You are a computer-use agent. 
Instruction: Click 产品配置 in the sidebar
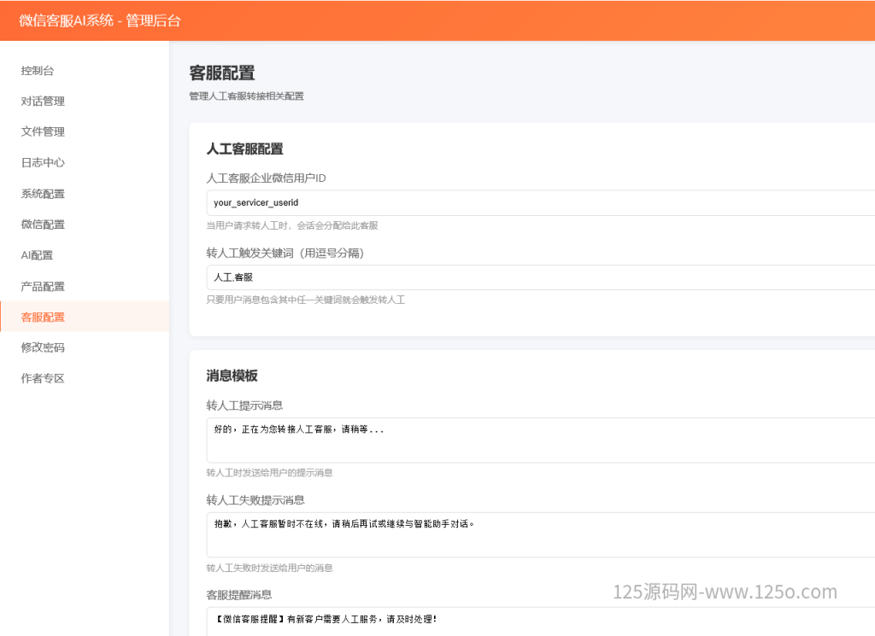tap(43, 286)
